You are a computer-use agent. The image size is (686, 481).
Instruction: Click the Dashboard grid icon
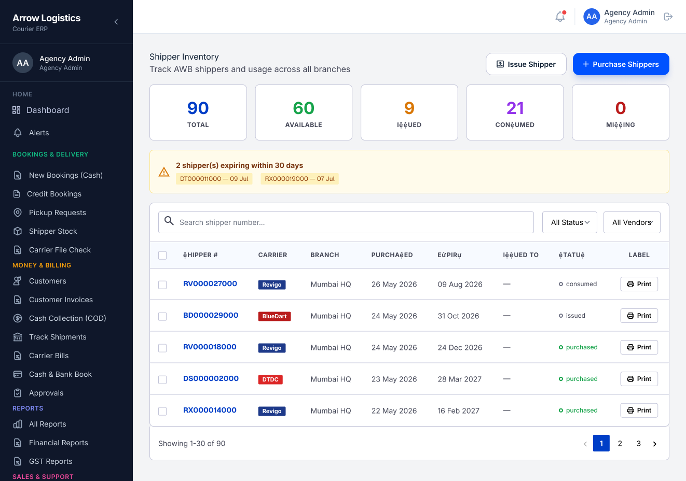pos(17,110)
